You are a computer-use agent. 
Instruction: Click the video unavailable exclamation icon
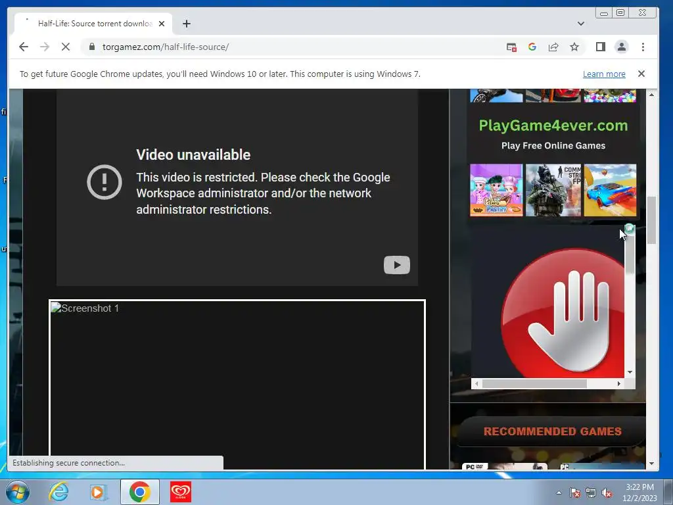[104, 182]
